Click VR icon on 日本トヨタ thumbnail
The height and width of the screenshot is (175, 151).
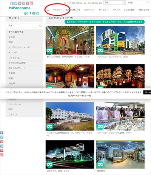[x=49, y=164]
